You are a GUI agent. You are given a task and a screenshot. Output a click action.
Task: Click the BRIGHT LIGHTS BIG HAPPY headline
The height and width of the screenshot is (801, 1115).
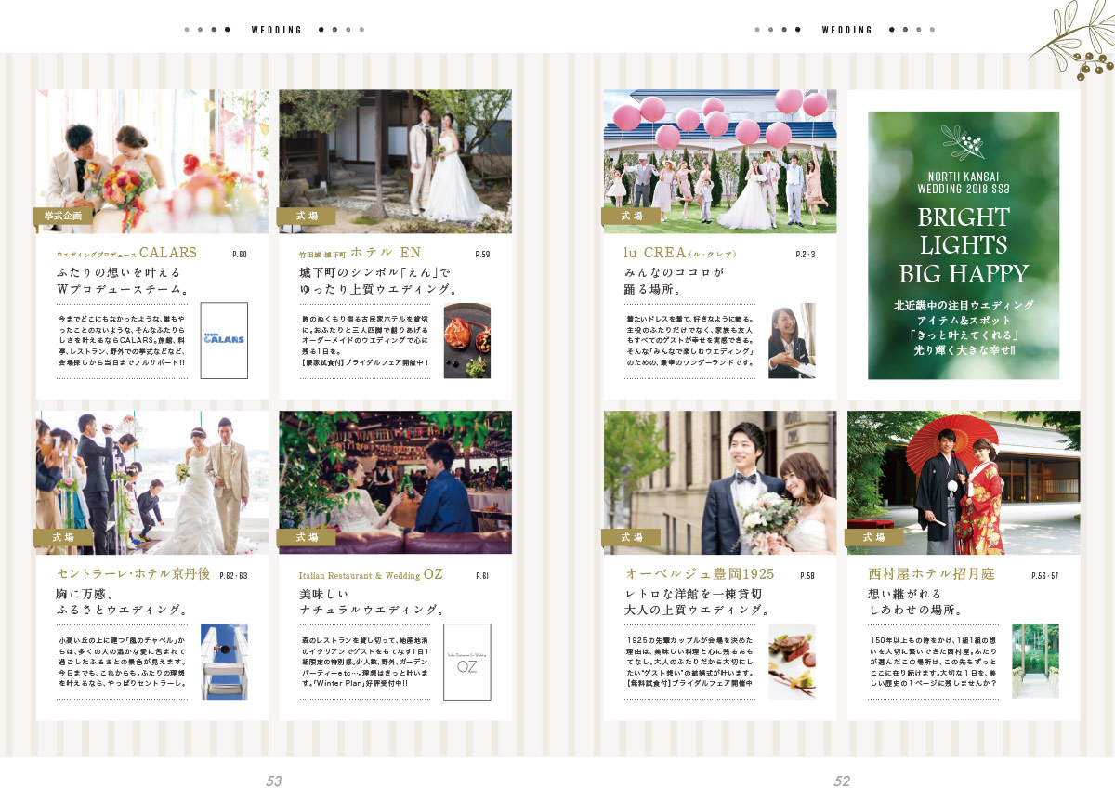pos(964,245)
